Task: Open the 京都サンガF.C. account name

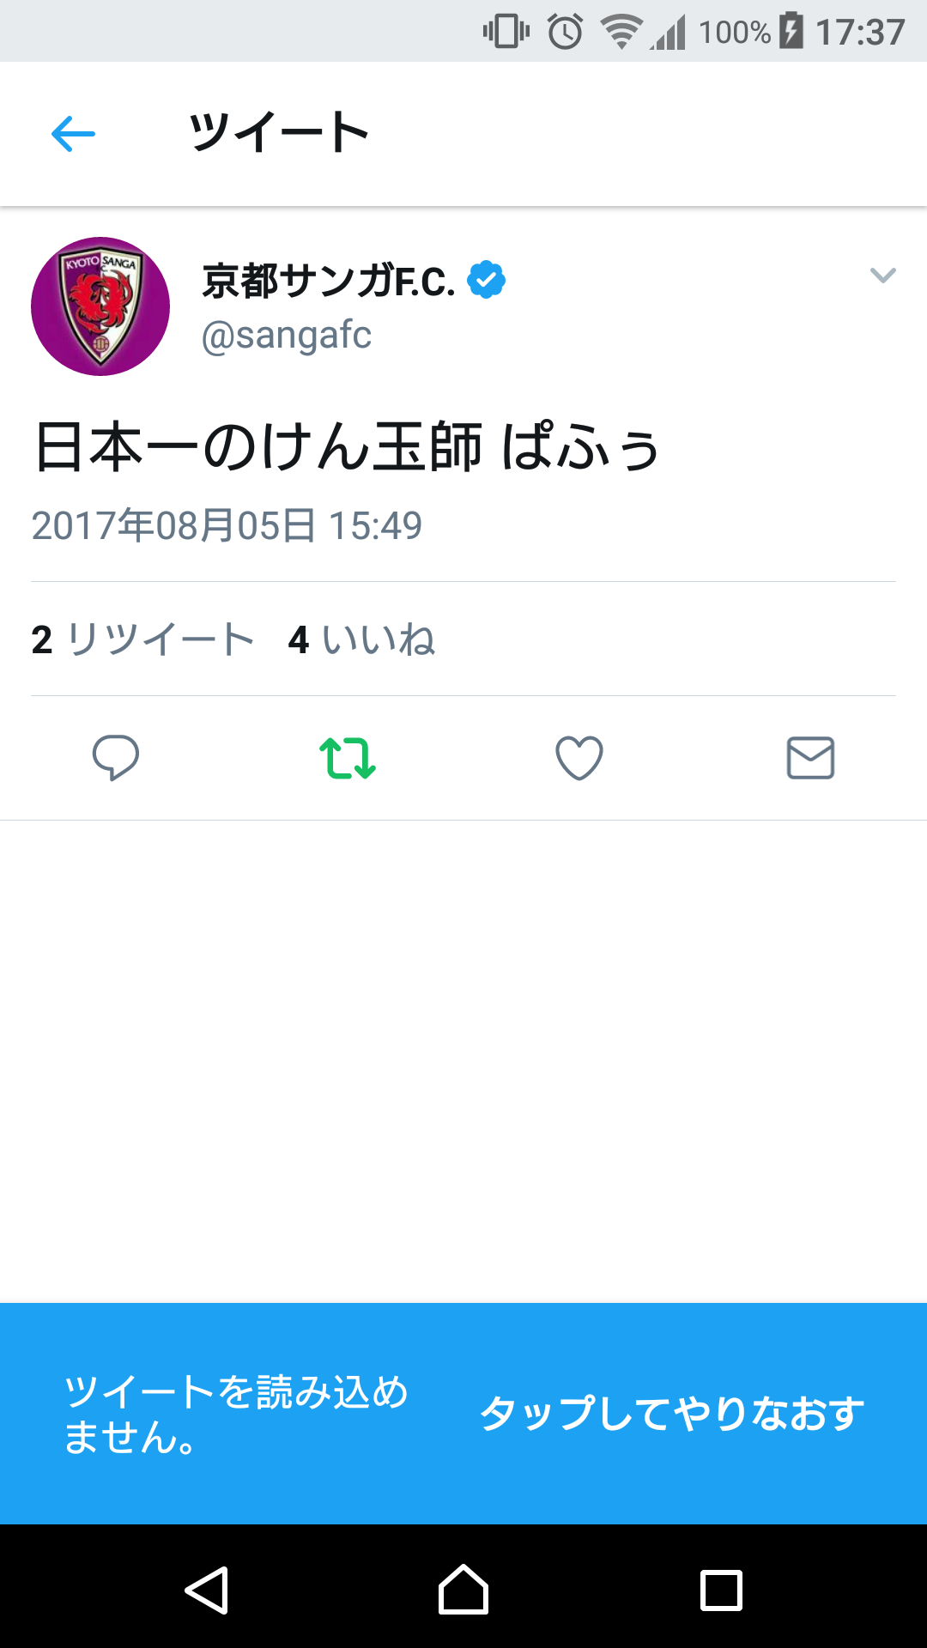Action: pos(329,281)
